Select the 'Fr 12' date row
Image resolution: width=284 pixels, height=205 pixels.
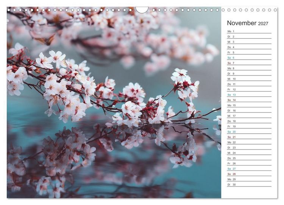249,89
